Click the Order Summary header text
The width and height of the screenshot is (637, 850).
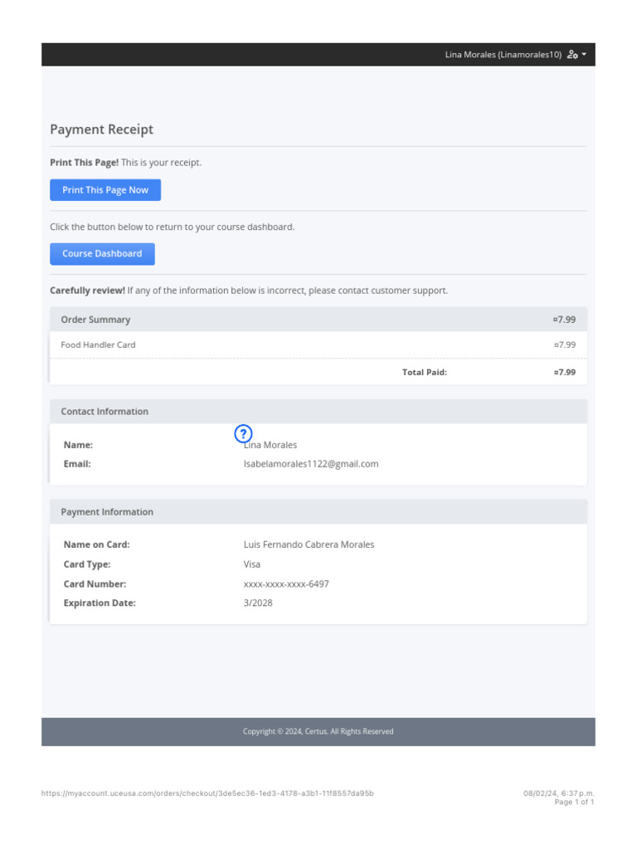pos(95,320)
